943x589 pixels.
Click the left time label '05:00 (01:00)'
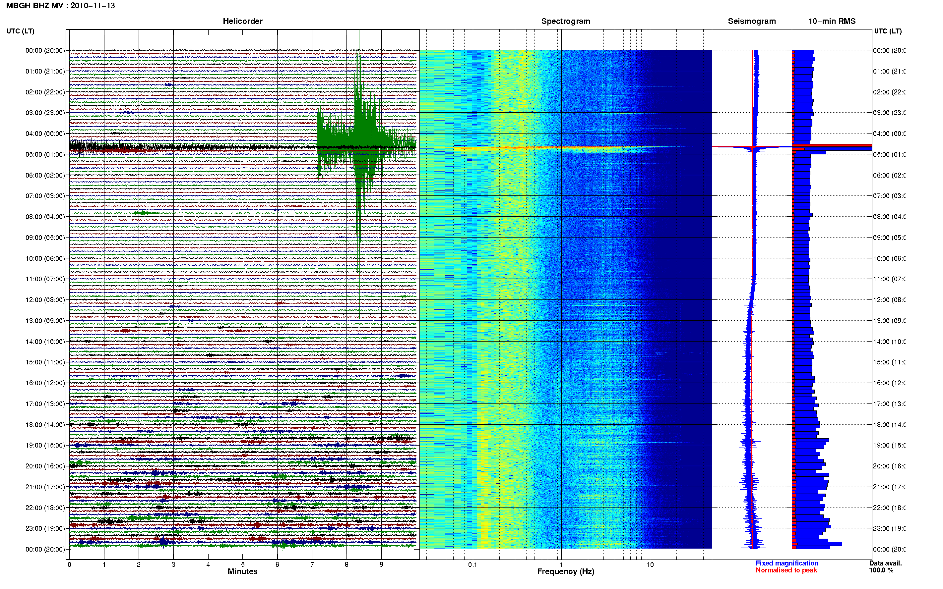[45, 154]
